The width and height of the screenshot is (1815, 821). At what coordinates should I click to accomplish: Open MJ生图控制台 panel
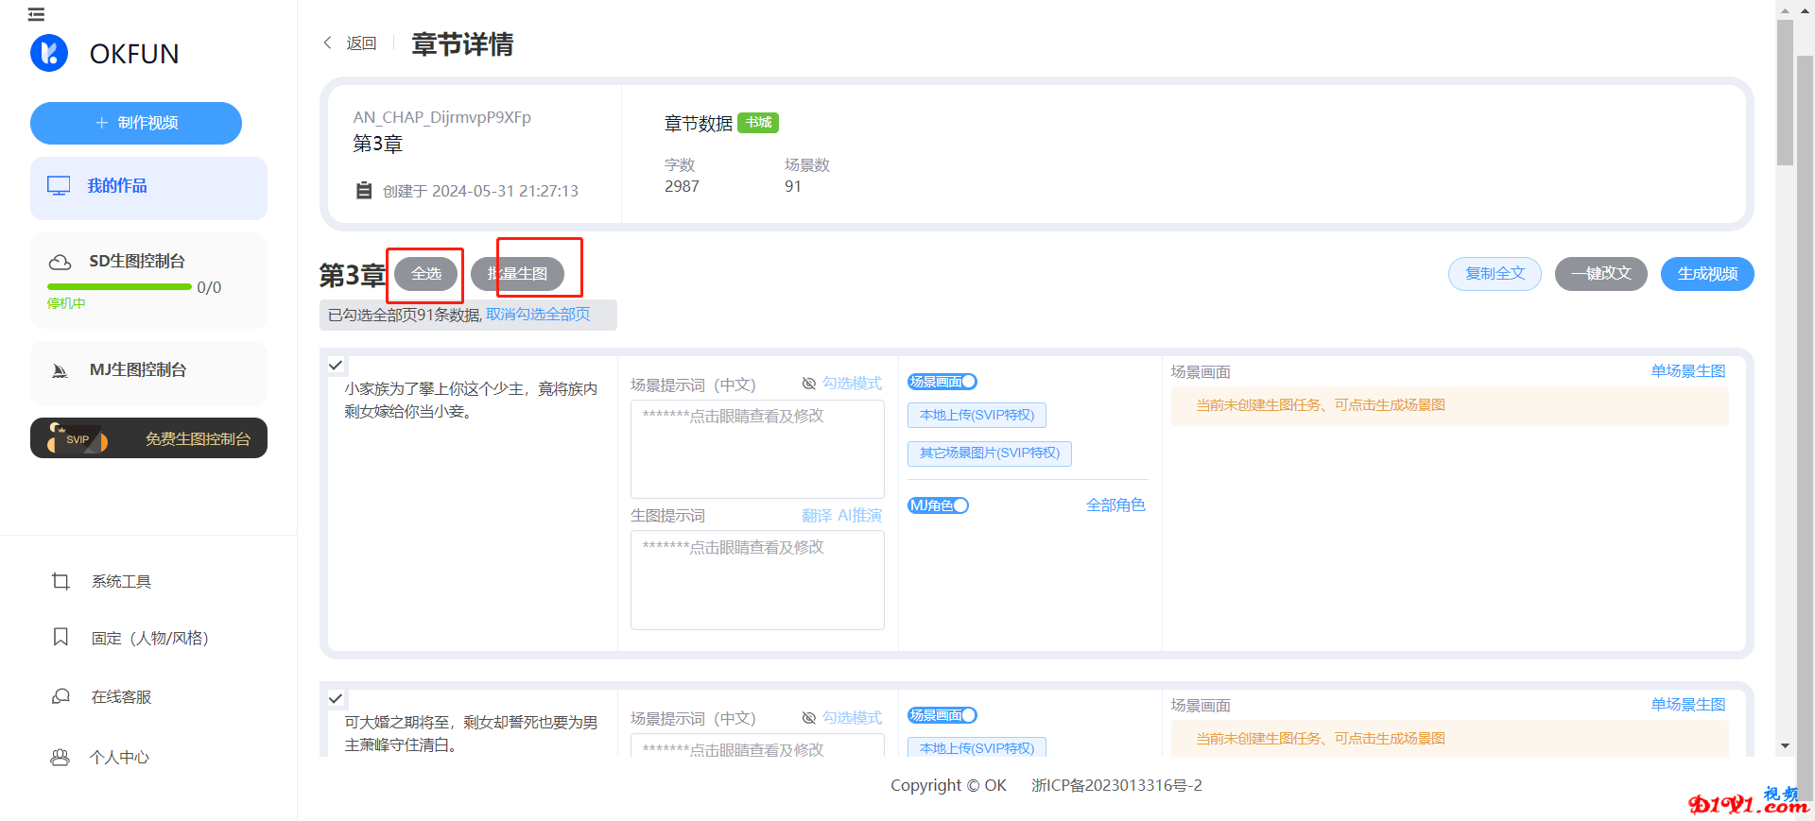[x=148, y=372]
